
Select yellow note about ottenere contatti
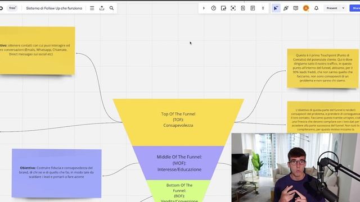click(x=37, y=50)
